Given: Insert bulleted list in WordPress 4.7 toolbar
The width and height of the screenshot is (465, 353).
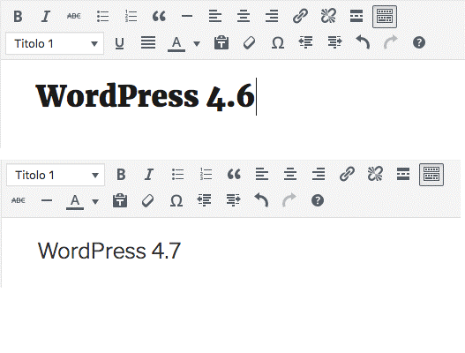Looking at the screenshot, I should [178, 175].
